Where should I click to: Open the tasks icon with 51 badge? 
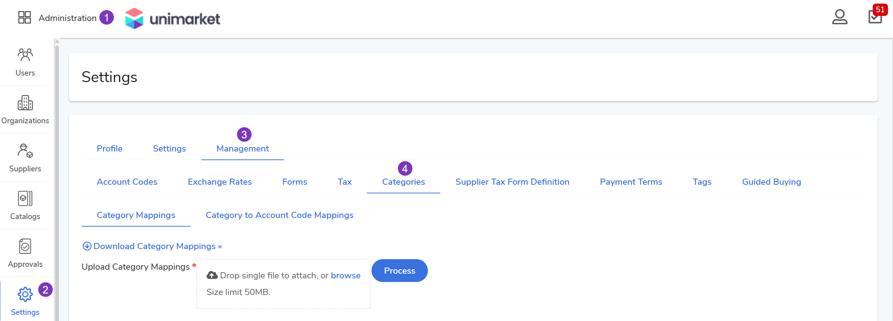[x=875, y=17]
